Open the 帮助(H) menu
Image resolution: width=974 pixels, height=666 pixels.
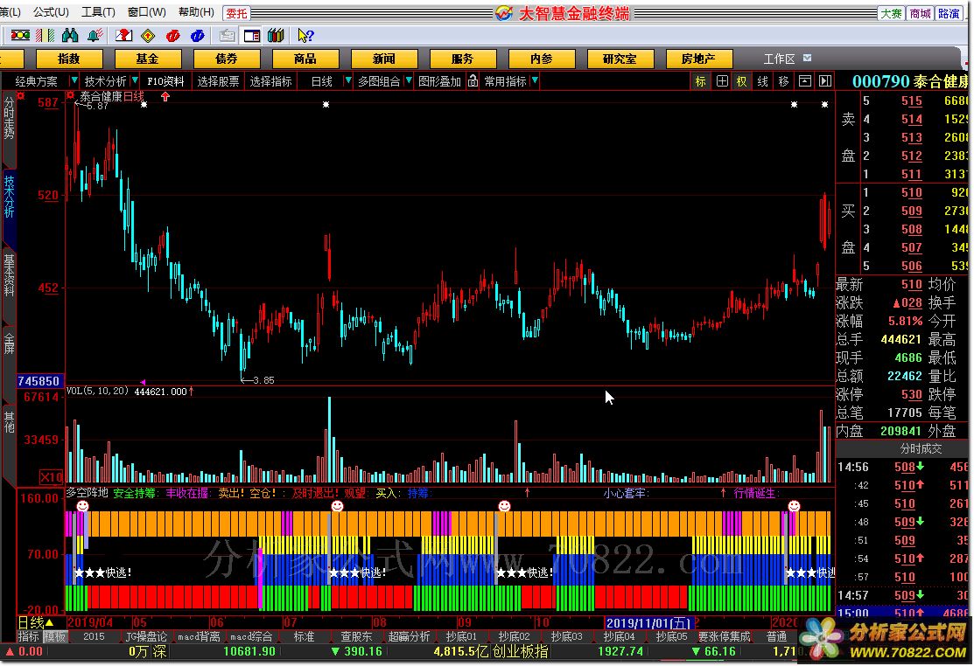[x=196, y=11]
